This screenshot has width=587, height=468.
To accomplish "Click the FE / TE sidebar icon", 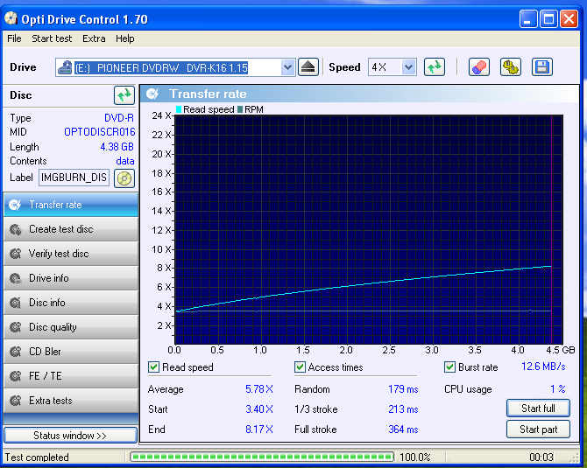I will click(16, 376).
